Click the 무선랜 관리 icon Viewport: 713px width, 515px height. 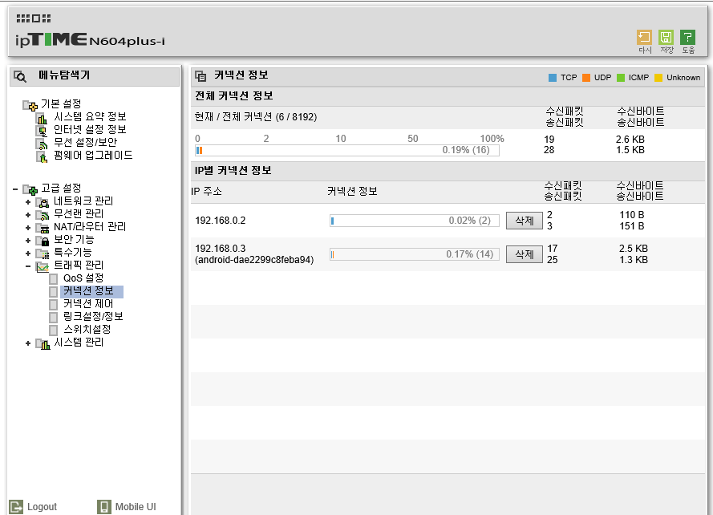[x=43, y=215]
